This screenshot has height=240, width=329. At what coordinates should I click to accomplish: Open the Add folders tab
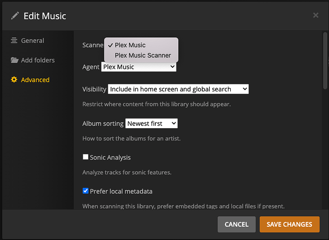pyautogui.click(x=38, y=60)
